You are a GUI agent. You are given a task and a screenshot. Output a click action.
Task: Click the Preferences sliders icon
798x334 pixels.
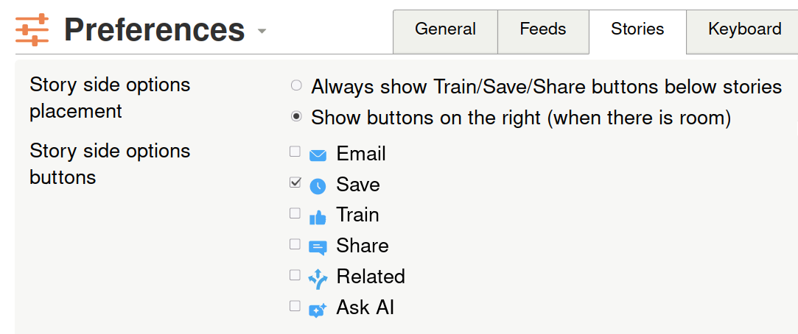tap(32, 29)
